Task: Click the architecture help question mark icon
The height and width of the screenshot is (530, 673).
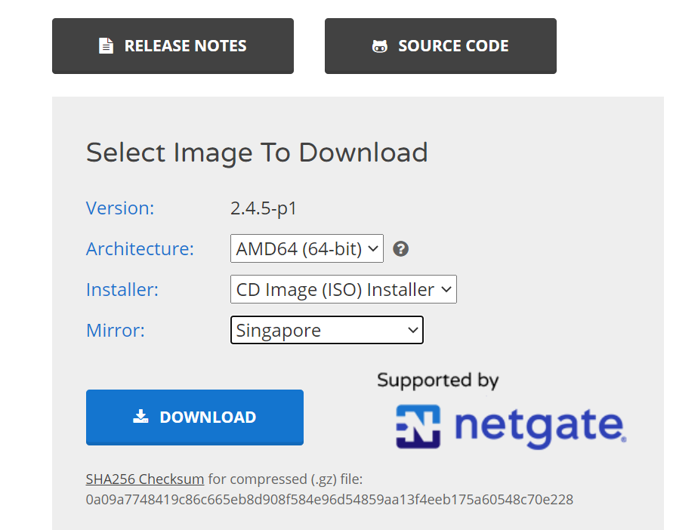Action: click(401, 249)
